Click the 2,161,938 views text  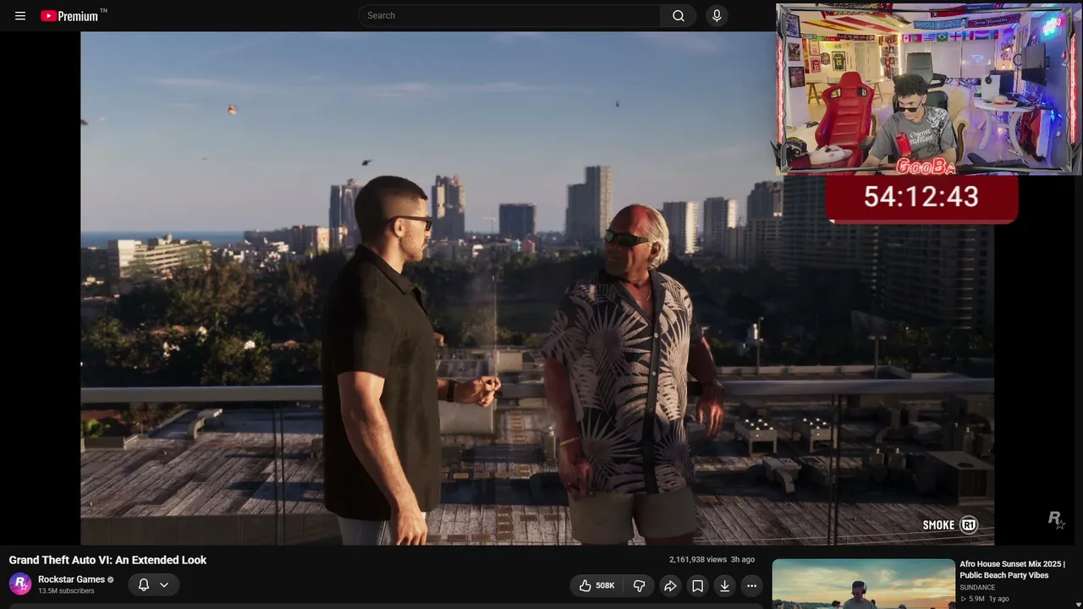point(698,560)
